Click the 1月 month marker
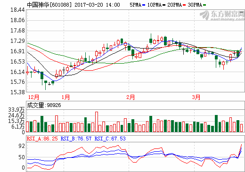Viewport: 245px width, 172px height. point(65,97)
